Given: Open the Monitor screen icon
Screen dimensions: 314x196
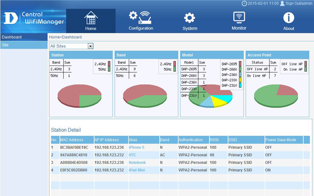Looking at the screenshot, I should tap(239, 17).
